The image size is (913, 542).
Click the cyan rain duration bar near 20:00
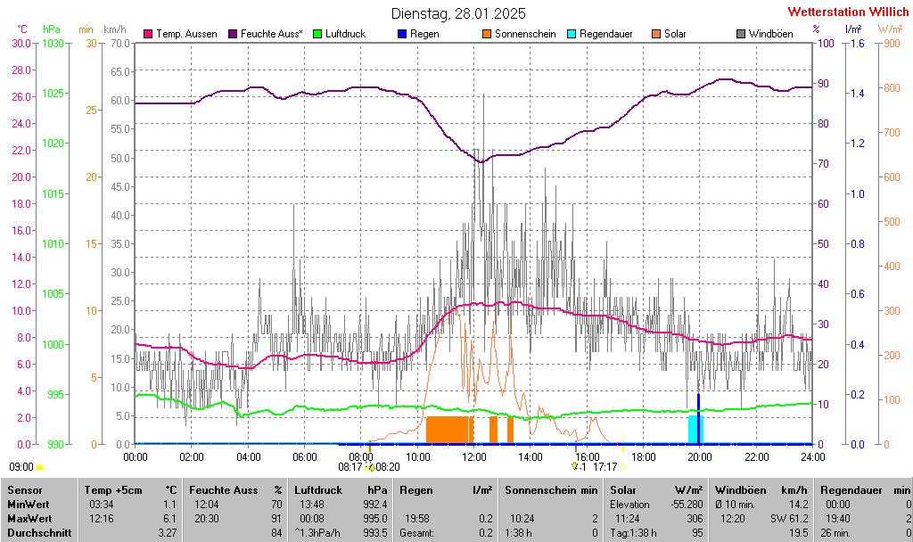pos(695,429)
